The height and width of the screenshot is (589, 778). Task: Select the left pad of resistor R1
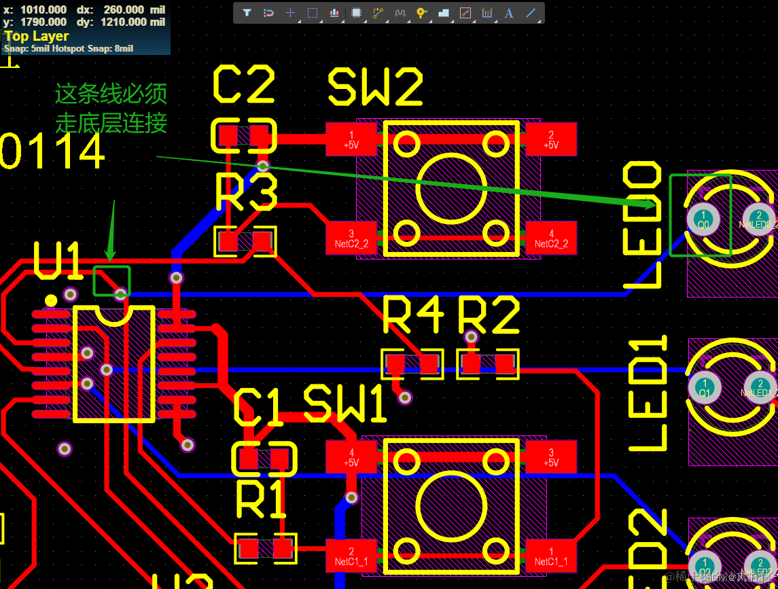point(248,550)
